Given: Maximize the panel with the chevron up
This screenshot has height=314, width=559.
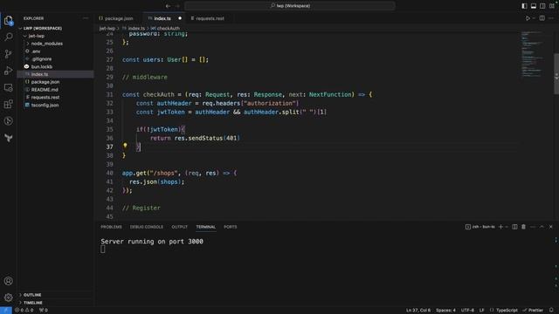Looking at the screenshot, I should tap(542, 227).
